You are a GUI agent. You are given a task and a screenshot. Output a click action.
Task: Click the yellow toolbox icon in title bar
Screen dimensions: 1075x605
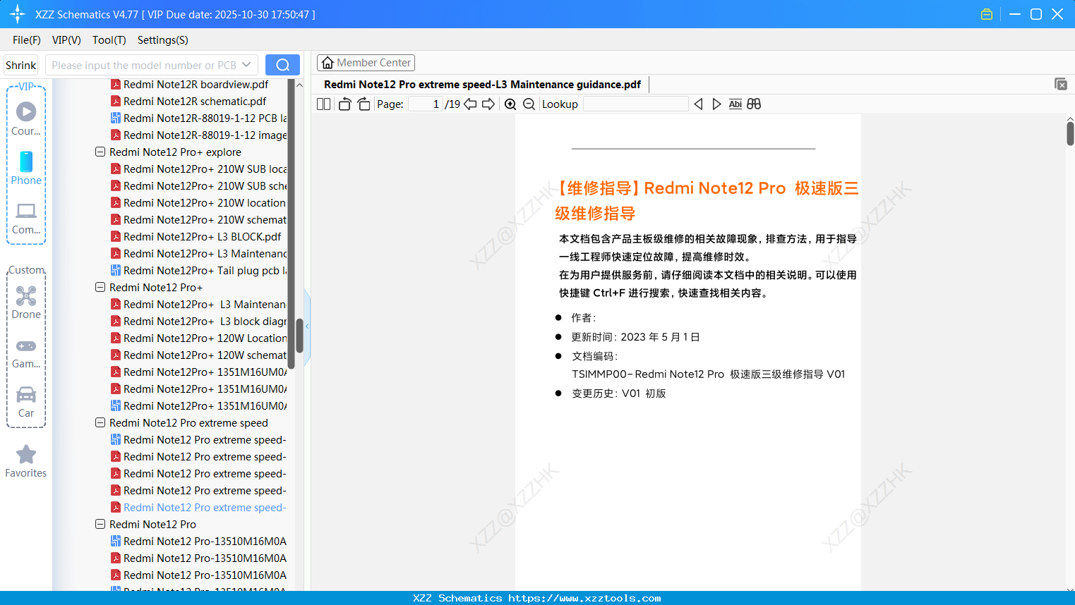pos(986,13)
